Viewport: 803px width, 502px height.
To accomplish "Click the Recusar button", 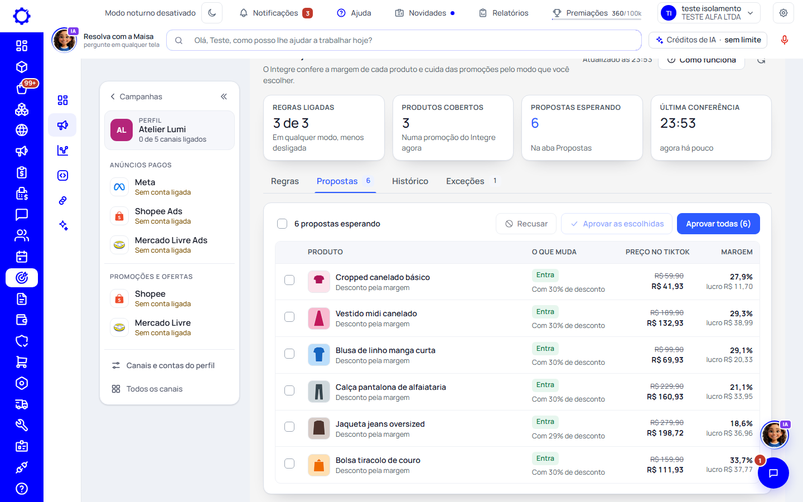I will click(526, 224).
